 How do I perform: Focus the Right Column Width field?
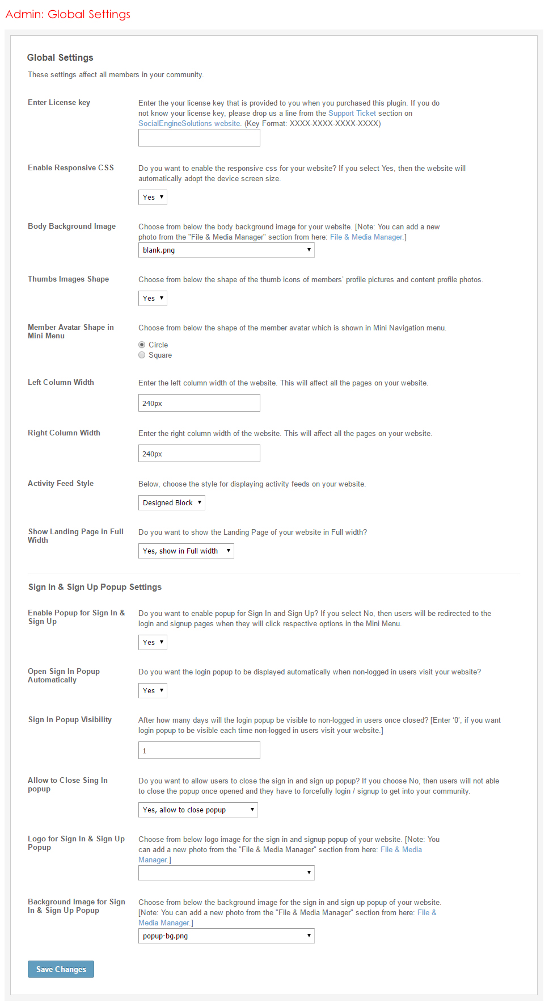tap(199, 454)
